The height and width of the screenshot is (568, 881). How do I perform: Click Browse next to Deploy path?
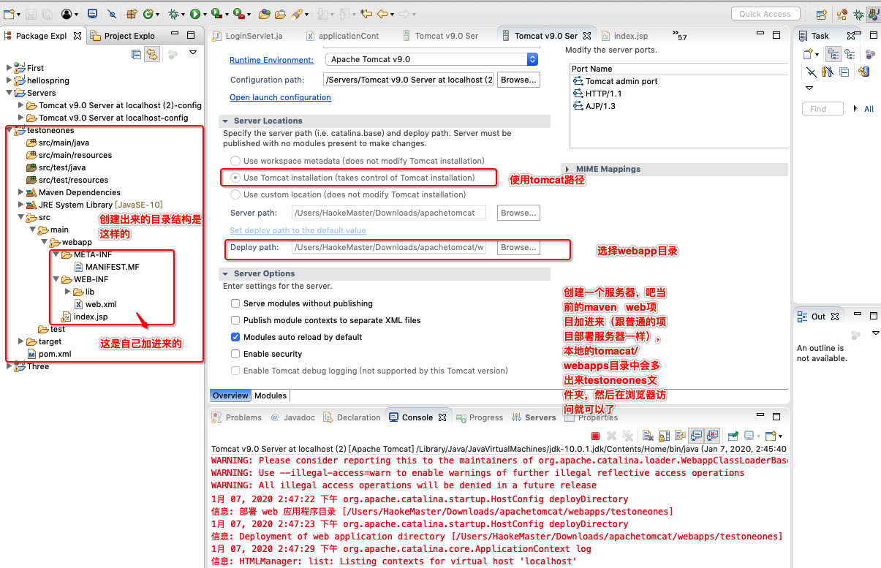tap(518, 247)
